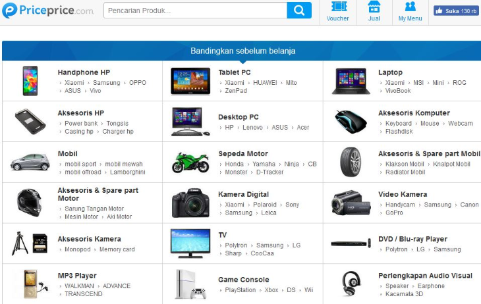Select ROG under Laptop
This screenshot has width=481, height=304.
click(x=459, y=83)
